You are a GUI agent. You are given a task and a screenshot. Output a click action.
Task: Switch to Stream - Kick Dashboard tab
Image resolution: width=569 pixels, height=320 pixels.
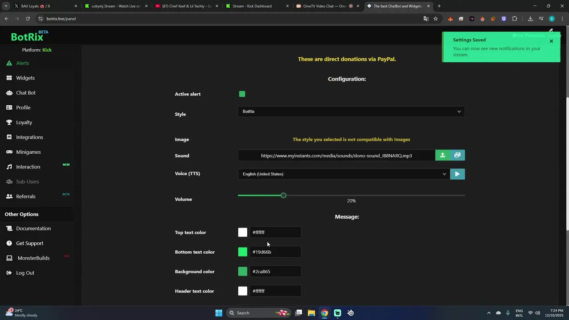click(257, 6)
